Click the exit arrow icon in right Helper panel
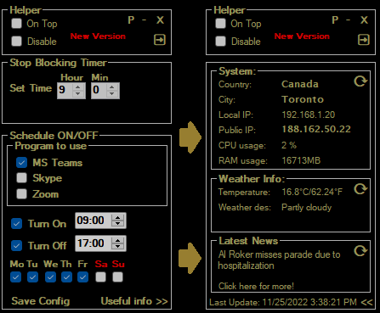 [x=364, y=40]
